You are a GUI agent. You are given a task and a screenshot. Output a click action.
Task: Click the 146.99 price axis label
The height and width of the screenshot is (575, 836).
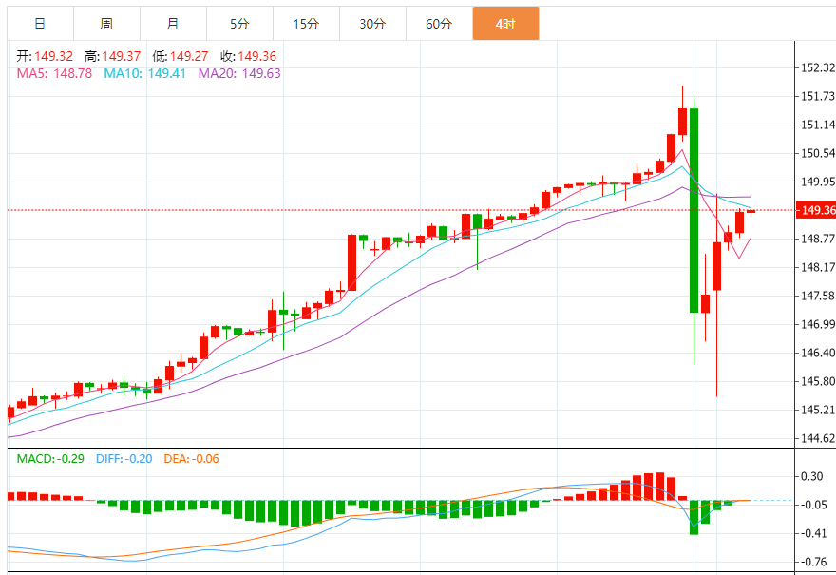818,324
